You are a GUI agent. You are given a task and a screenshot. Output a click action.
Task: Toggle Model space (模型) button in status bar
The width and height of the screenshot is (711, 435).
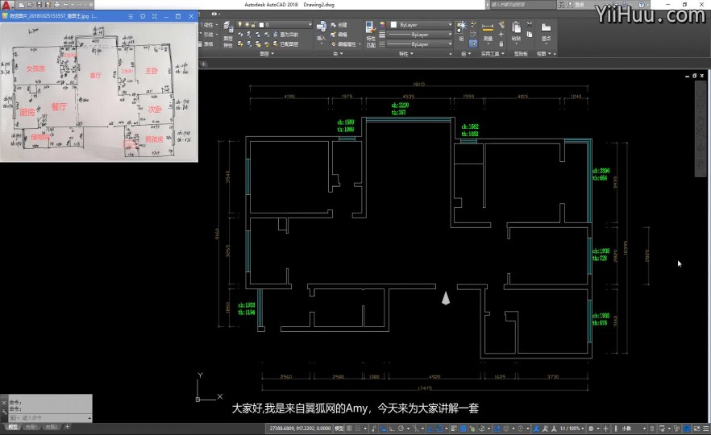339,429
